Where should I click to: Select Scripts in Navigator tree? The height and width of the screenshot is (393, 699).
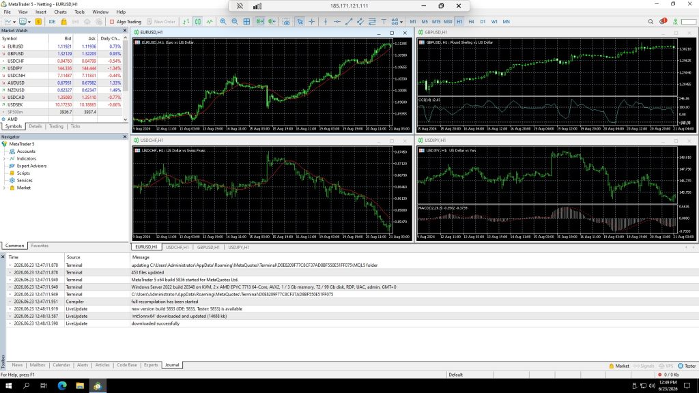(23, 173)
